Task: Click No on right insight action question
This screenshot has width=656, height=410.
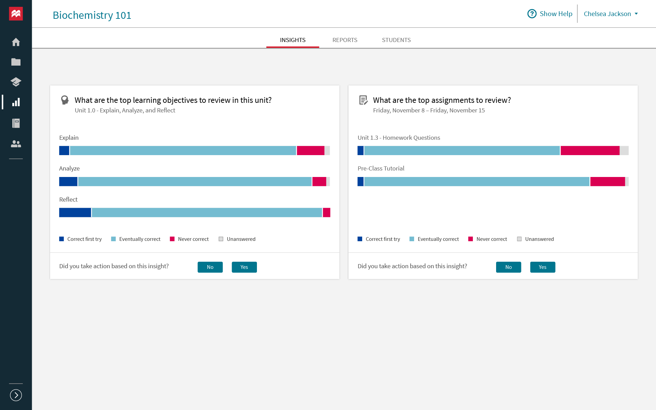Action: 509,267
